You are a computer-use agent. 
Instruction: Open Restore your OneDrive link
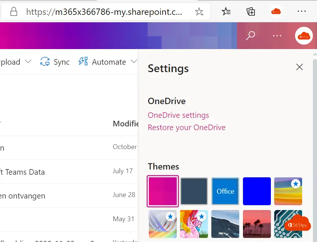187,128
